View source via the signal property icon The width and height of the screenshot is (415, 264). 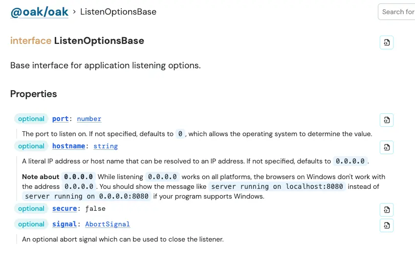click(x=387, y=225)
